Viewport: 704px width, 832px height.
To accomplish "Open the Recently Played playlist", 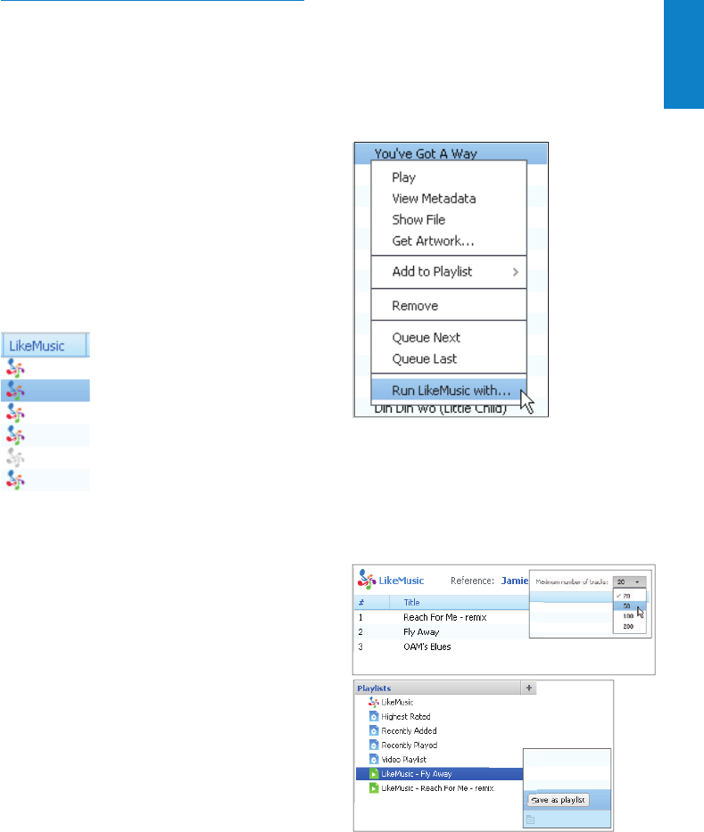I will (410, 745).
